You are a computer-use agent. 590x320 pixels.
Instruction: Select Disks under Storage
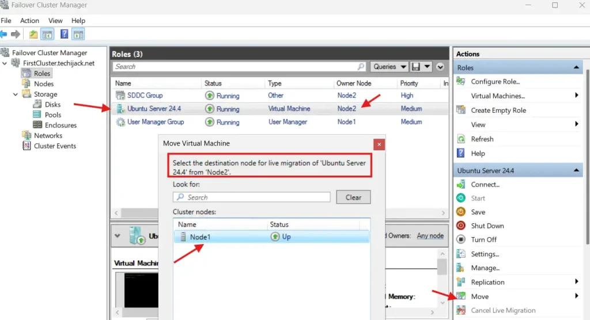[52, 105]
